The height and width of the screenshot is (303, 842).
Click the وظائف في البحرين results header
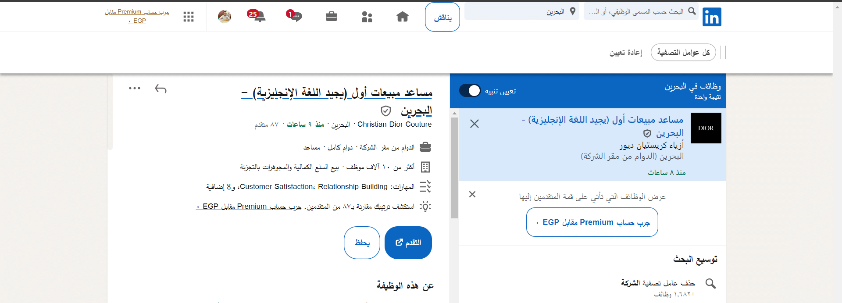[693, 86]
